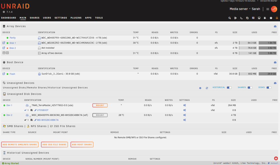Click the orange Unraid account avatar
Screen dimensions: 280x165
(x=274, y=9)
